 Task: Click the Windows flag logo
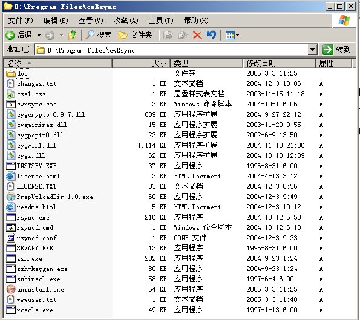[x=344, y=21]
